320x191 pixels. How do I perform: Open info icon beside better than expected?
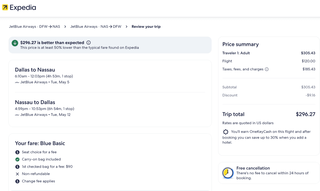(88, 43)
